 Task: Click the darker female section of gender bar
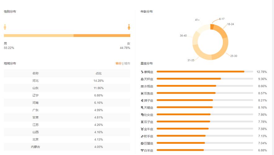point(102,36)
